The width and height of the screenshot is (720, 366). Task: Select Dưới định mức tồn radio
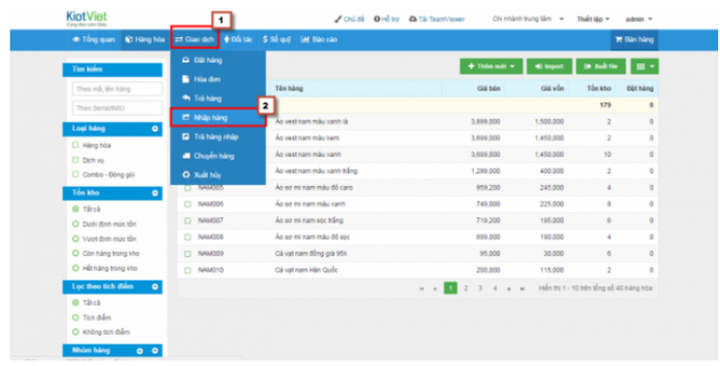pyautogui.click(x=76, y=224)
